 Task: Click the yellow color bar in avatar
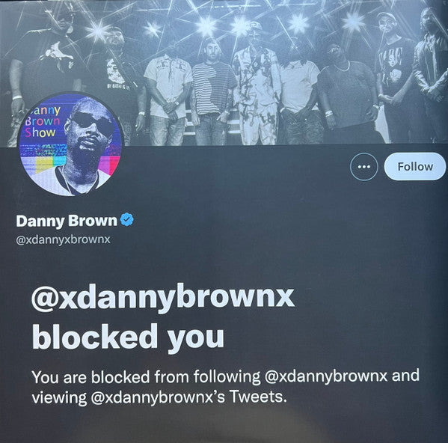(44, 165)
